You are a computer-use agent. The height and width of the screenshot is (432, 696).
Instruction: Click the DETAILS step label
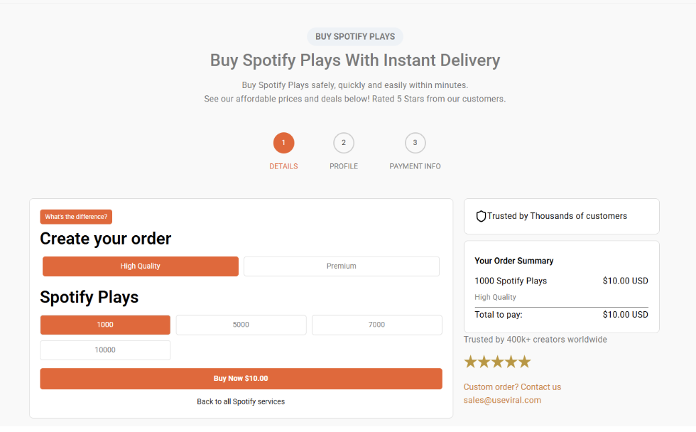pyautogui.click(x=283, y=166)
